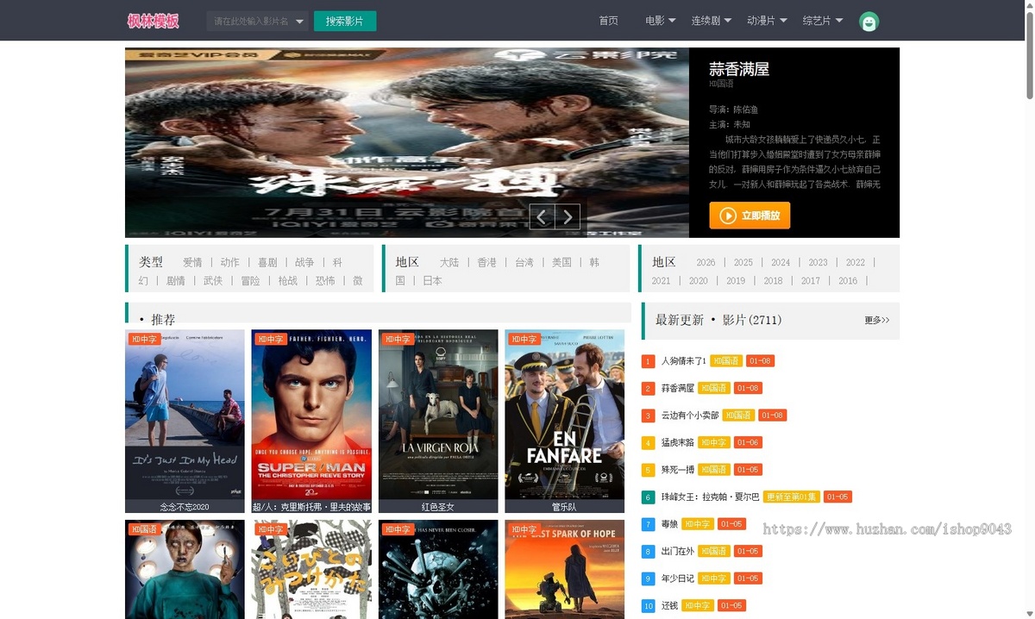The width and height of the screenshot is (1035, 619).
Task: Focus the movie name search input
Action: [x=249, y=21]
